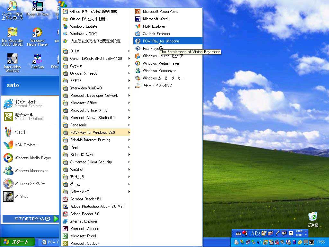Click the Windows XP Tour icon

(x=8, y=184)
